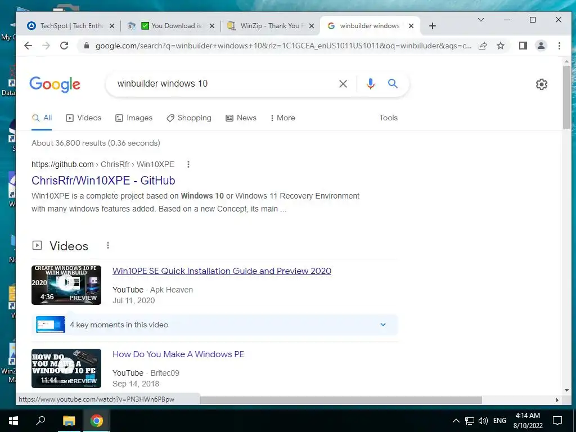Close the winbuilder windows tab

(x=411, y=26)
